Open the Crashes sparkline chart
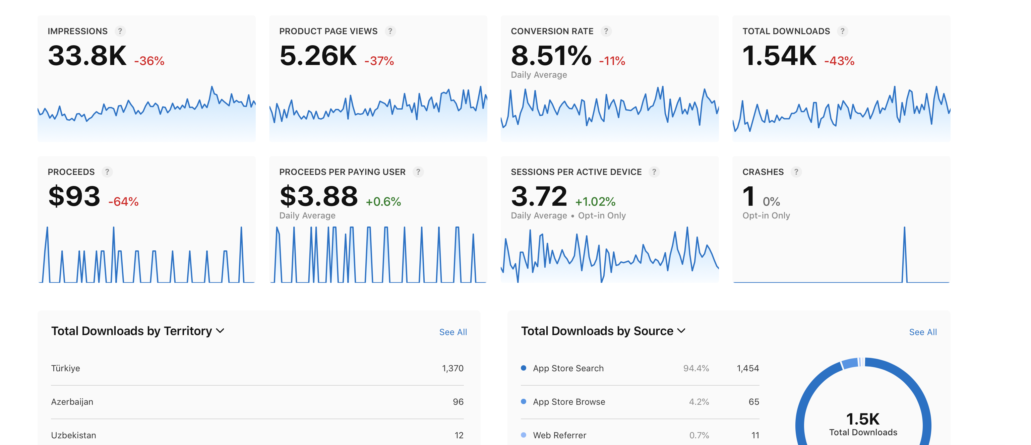 [x=841, y=255]
